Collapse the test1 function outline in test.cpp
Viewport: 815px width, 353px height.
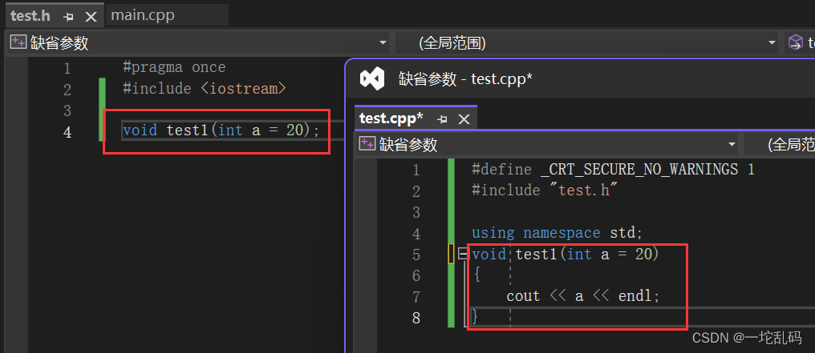pos(462,254)
